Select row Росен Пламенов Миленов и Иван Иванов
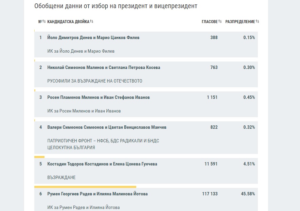The height and width of the screenshot is (211, 300). 146,104
